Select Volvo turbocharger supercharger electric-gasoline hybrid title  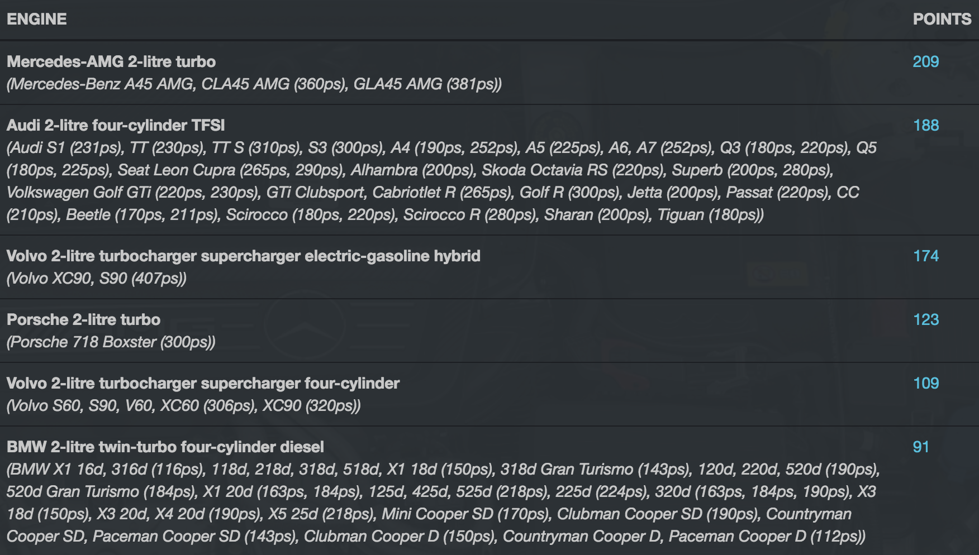pyautogui.click(x=243, y=256)
